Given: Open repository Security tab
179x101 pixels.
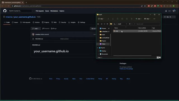Looking at the screenshot, I should click(x=62, y=22).
